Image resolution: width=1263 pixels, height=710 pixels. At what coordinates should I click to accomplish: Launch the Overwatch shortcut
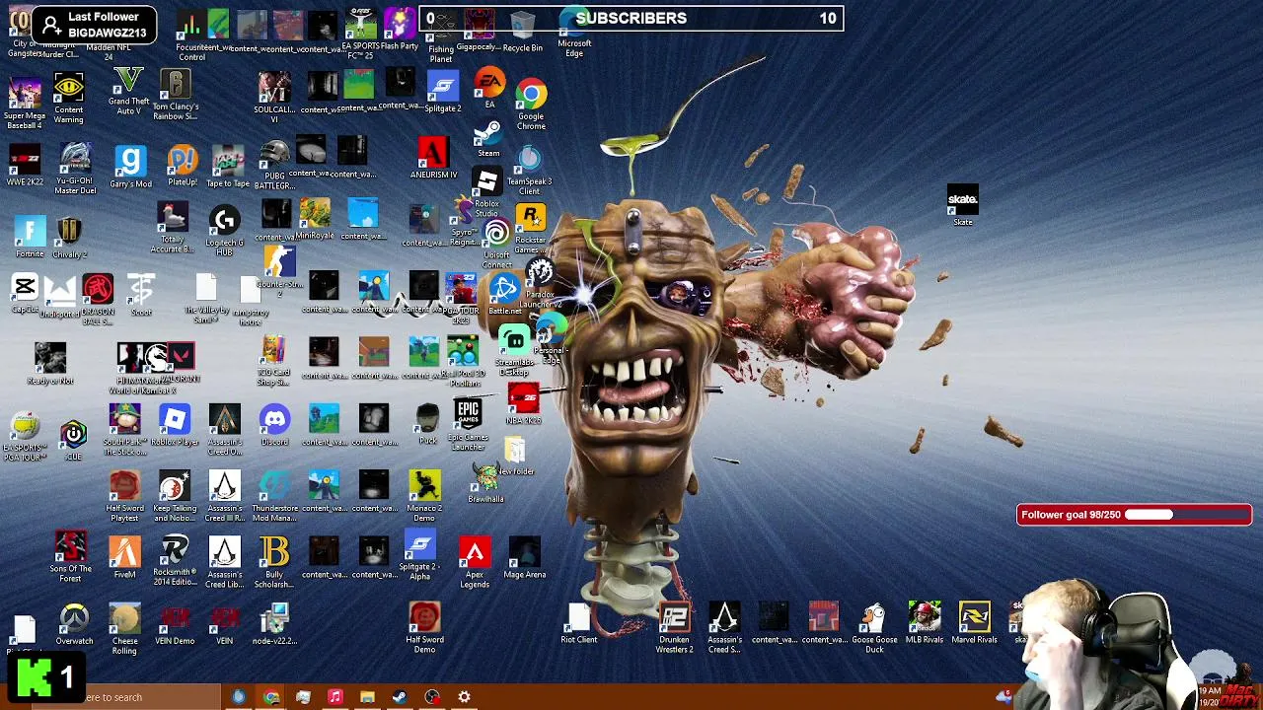(74, 625)
